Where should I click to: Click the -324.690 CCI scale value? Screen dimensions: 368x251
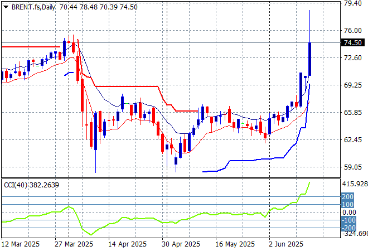point(355,234)
